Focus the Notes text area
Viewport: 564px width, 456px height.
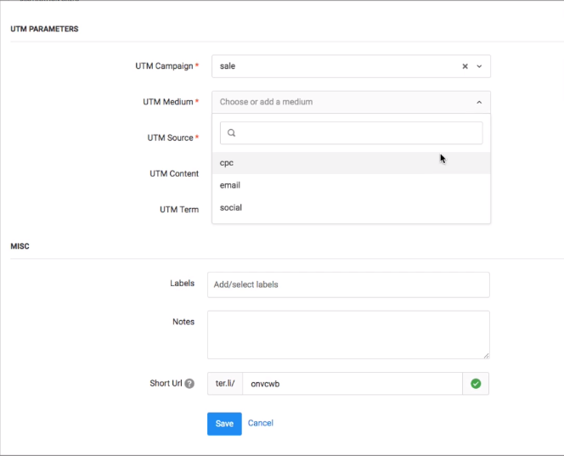click(348, 334)
